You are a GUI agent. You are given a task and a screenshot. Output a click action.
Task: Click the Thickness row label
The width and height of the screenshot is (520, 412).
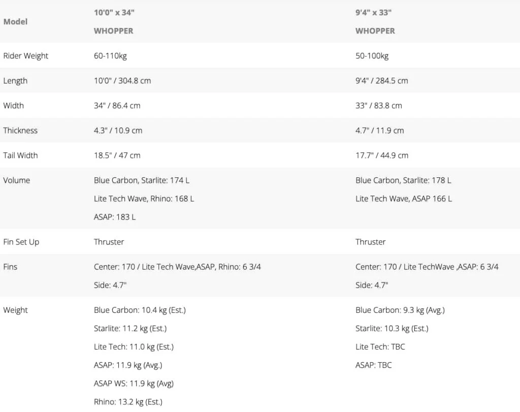point(20,131)
